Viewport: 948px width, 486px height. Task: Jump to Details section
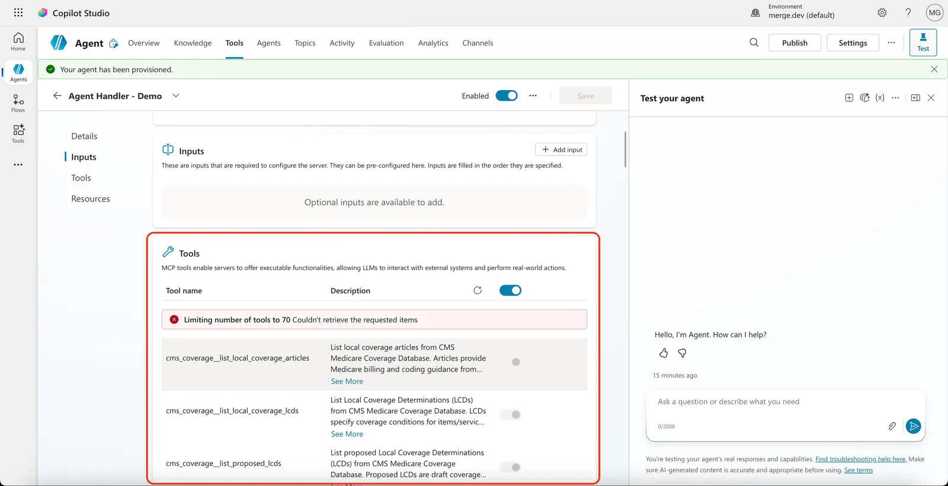point(84,136)
